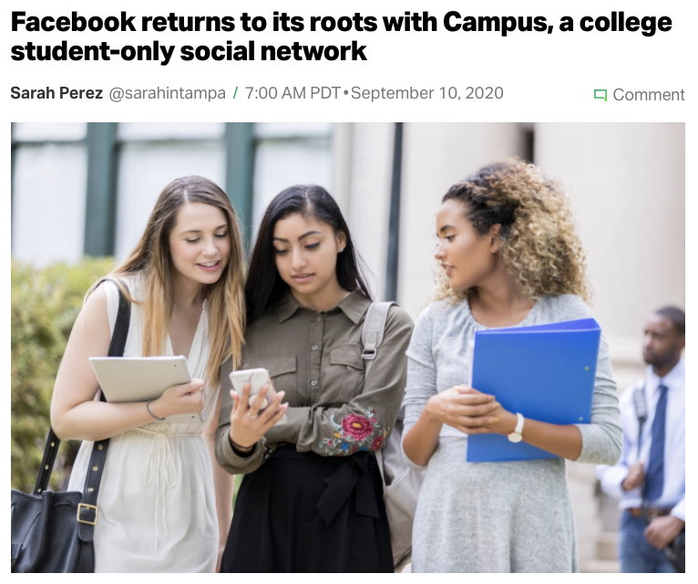This screenshot has height=584, width=698.
Task: Click the bullet separator before the date
Action: [346, 94]
